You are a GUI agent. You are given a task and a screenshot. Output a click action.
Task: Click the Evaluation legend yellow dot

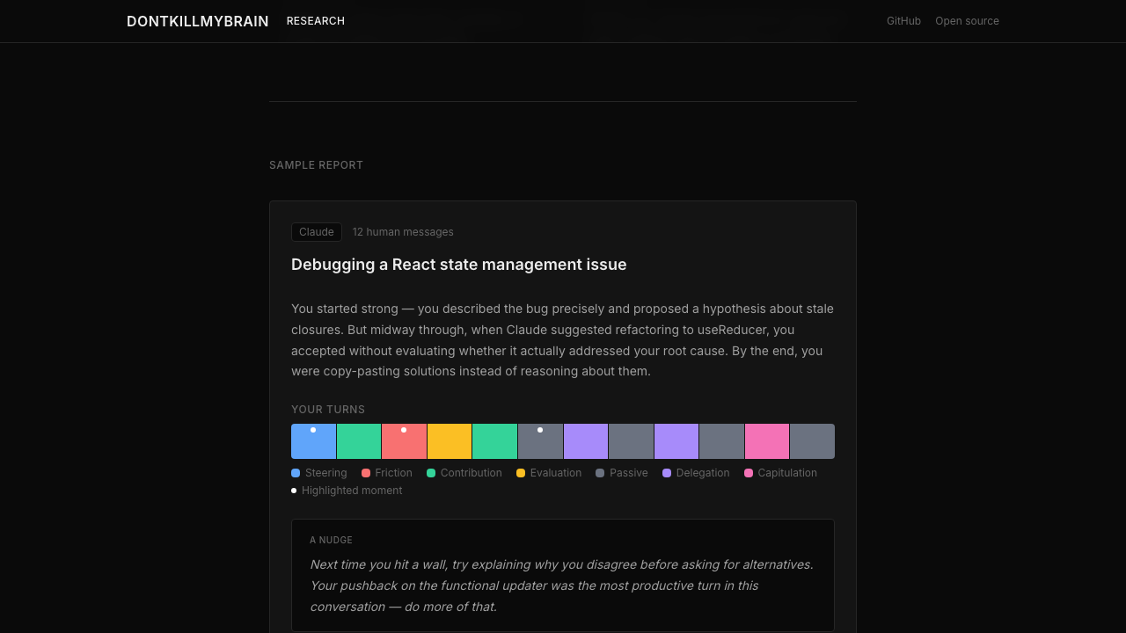(521, 473)
